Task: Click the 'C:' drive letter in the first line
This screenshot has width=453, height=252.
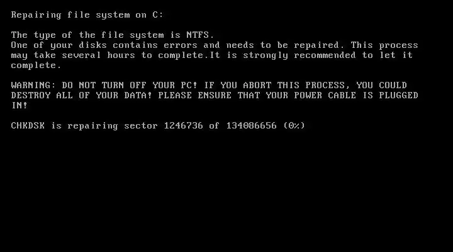Action: (158, 15)
